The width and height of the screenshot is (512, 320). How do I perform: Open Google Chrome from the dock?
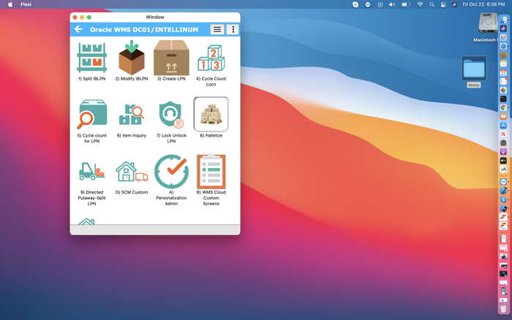503,107
